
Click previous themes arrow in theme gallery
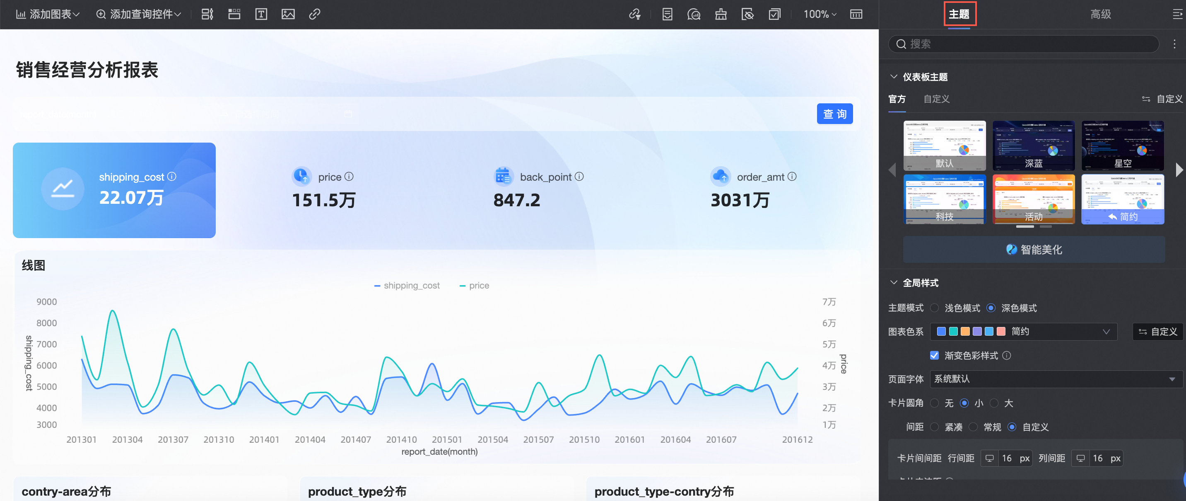[x=892, y=169]
